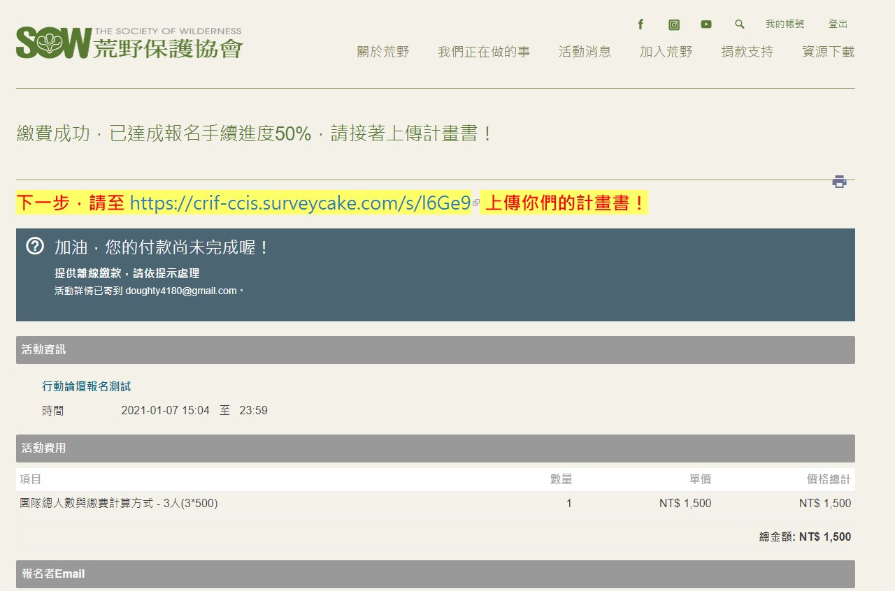Open the surveycake upload link
The height and width of the screenshot is (591, 895).
tap(300, 203)
